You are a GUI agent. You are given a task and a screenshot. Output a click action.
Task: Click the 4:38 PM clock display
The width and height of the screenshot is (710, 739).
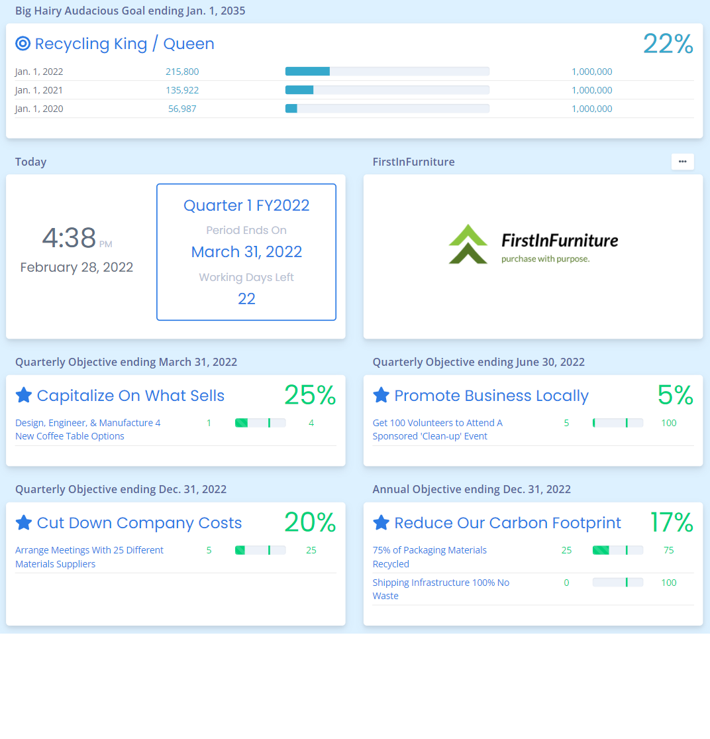77,238
